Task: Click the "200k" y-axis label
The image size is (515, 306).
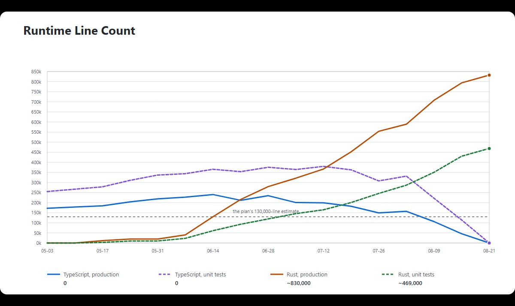Action: (x=36, y=203)
